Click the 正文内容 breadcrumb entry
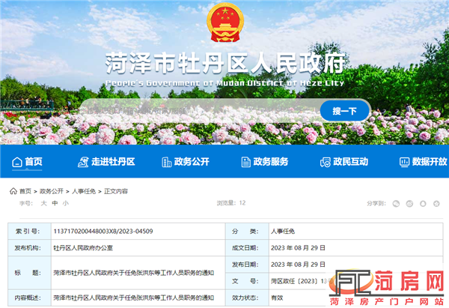The image size is (449, 308). (x=116, y=191)
